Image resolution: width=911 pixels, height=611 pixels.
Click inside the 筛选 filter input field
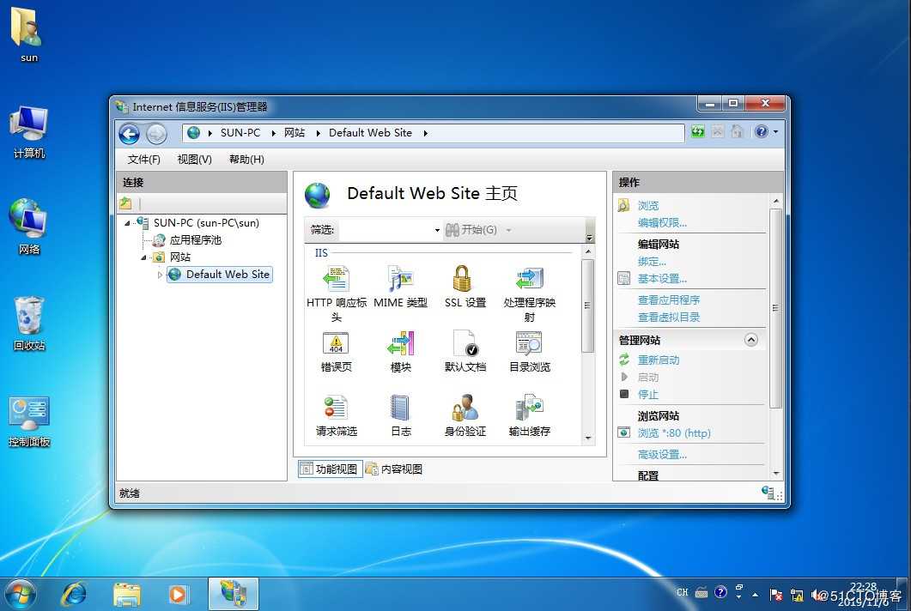tap(386, 230)
